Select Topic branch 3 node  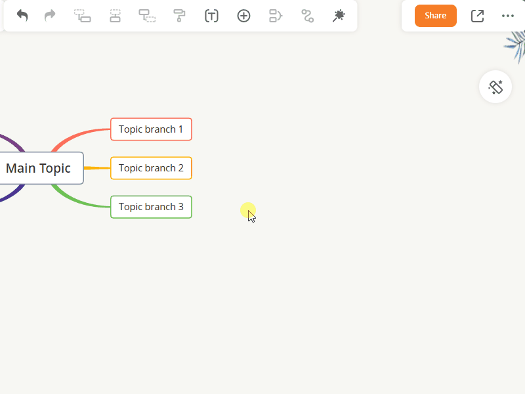[151, 207]
